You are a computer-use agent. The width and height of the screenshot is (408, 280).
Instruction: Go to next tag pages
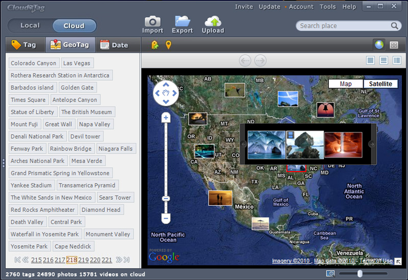tap(118, 260)
